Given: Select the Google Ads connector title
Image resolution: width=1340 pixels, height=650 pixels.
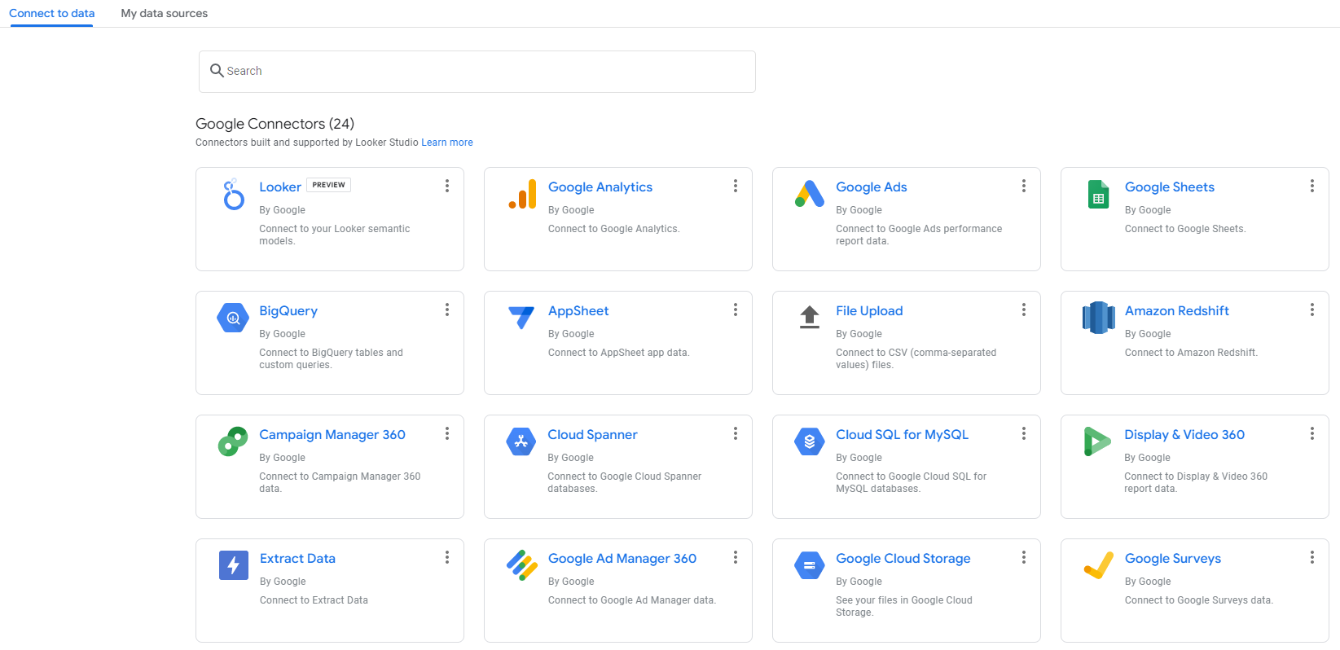Looking at the screenshot, I should coord(872,187).
